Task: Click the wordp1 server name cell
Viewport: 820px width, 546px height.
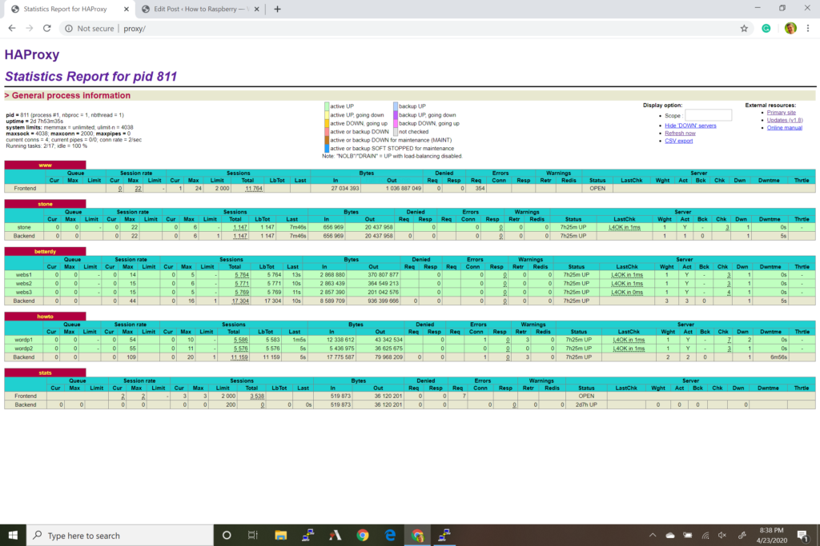Action: 23,340
